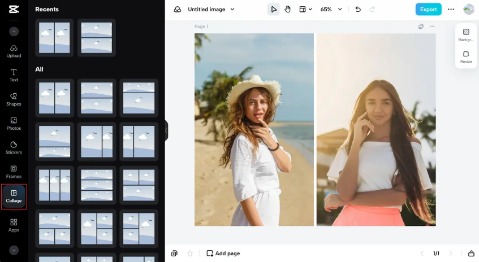Select the left collage photo with hat woman
Screen dimensions: 479x262
[x=254, y=130]
